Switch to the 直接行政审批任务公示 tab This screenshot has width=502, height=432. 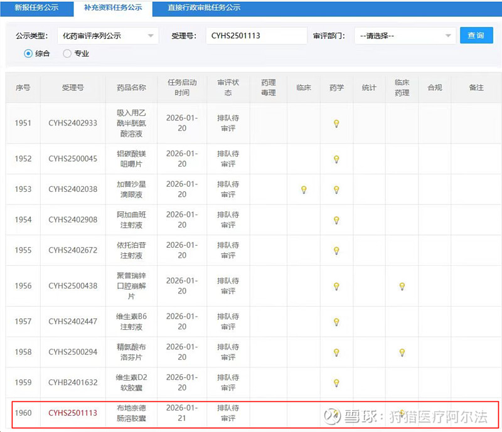(204, 8)
